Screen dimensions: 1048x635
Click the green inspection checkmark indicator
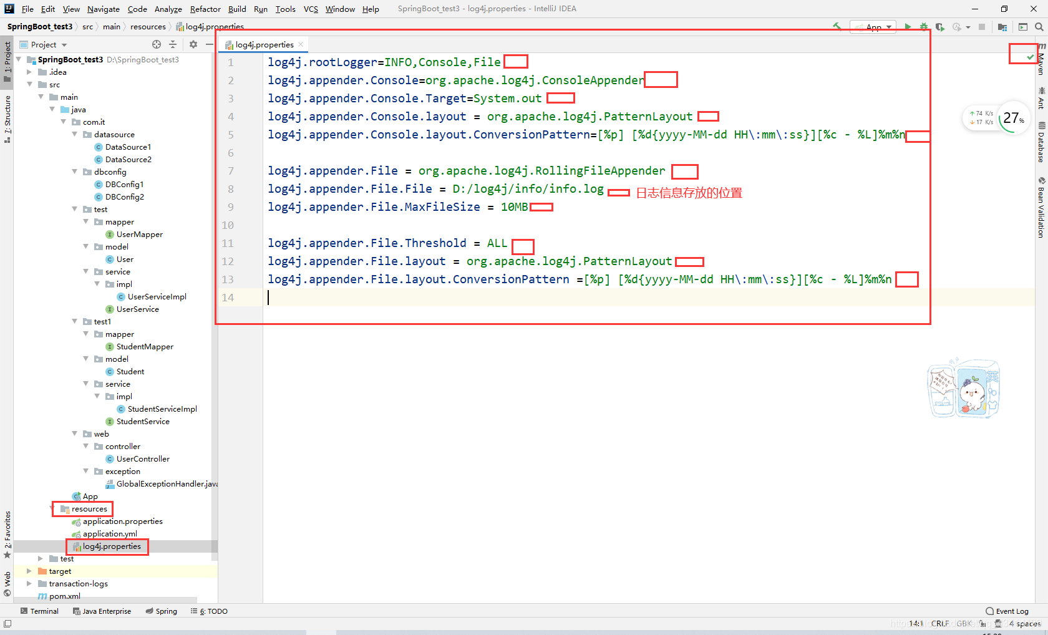[1030, 57]
